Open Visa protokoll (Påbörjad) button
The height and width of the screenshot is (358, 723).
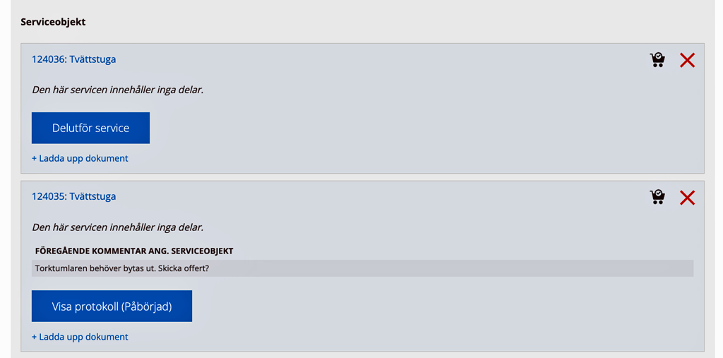tap(112, 306)
